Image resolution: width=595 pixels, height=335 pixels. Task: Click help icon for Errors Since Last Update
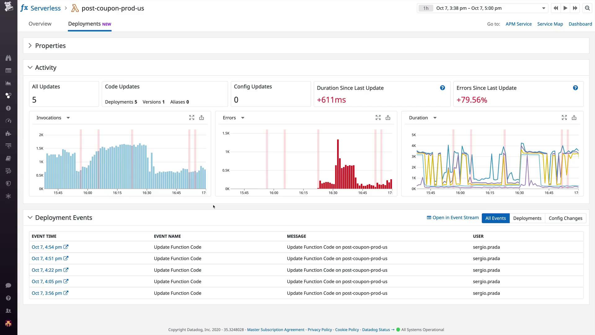575,88
